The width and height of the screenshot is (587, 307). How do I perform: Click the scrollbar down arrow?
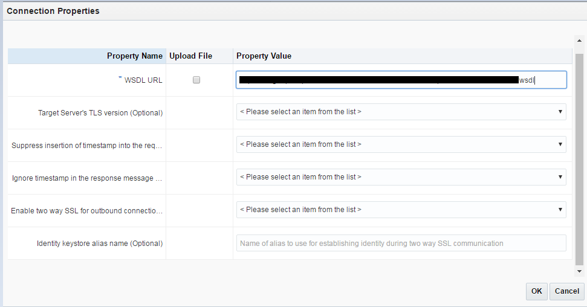(x=579, y=271)
